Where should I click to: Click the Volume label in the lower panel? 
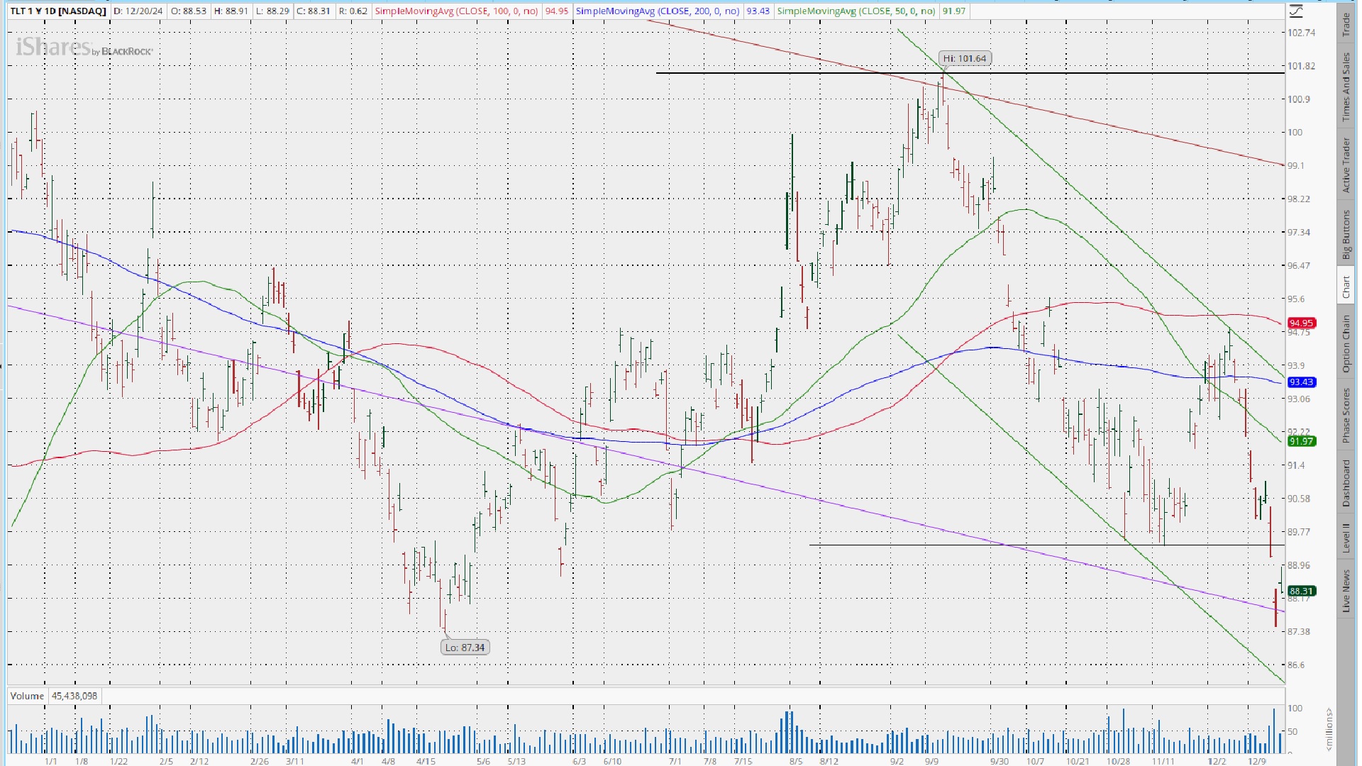click(x=27, y=696)
